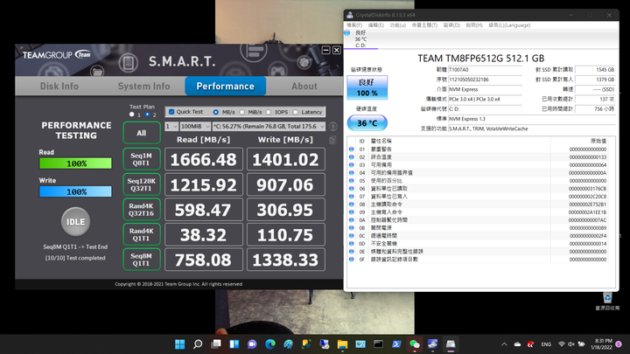Click the 良好 100 % health status button

tap(367, 87)
